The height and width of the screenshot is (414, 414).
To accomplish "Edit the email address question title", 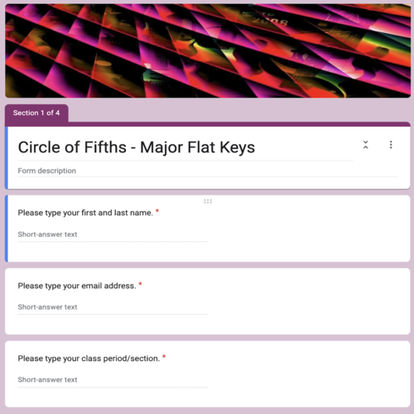I will pos(77,286).
